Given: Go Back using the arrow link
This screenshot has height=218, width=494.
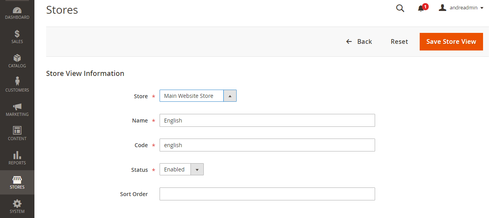Looking at the screenshot, I should coord(359,41).
